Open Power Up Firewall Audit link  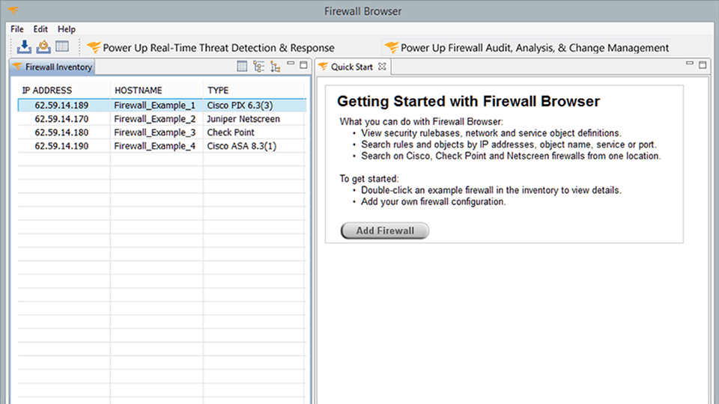click(527, 48)
